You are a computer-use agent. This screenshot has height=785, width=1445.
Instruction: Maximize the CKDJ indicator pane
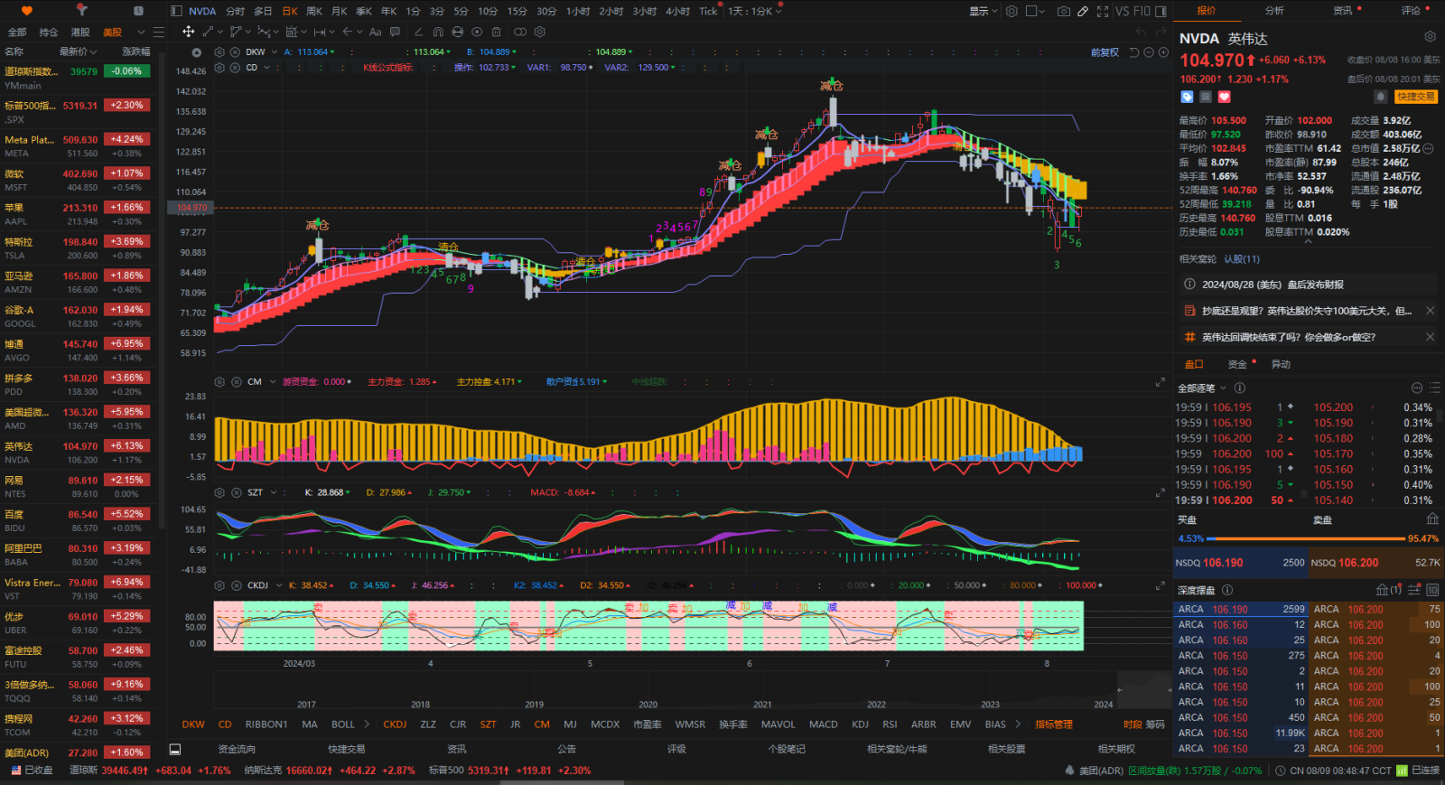point(1161,585)
